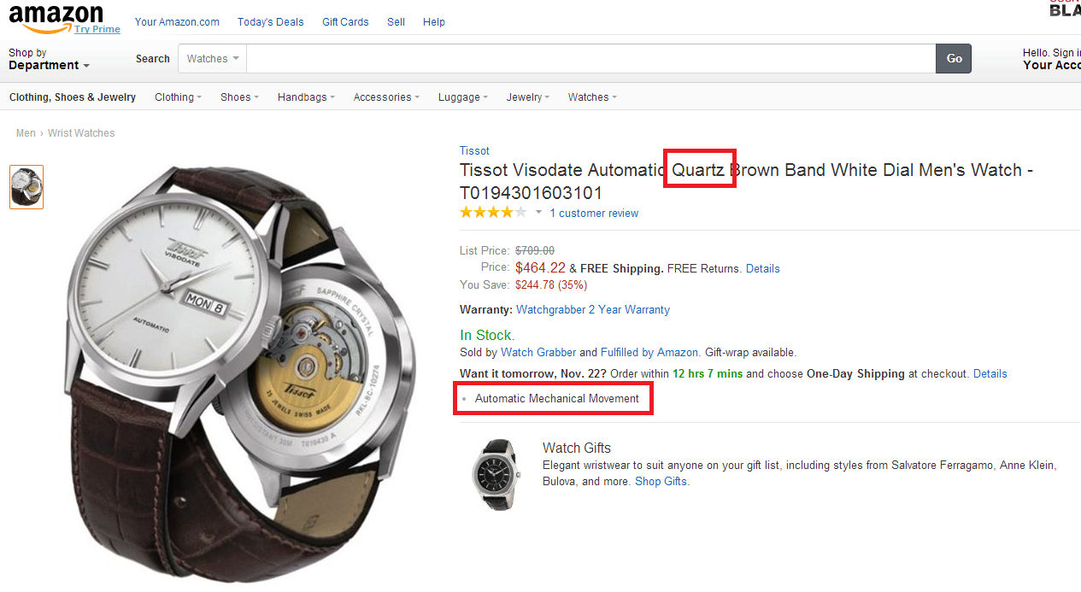Open the 1 customer review link
The height and width of the screenshot is (592, 1081).
tap(594, 214)
